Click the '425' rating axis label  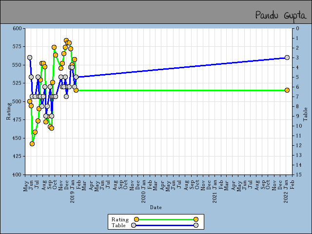pyautogui.click(x=17, y=156)
